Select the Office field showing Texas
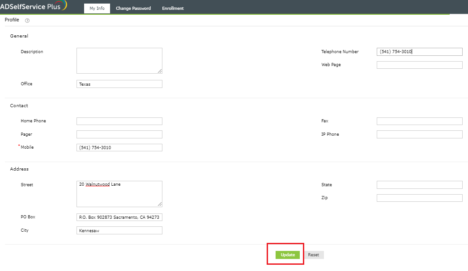The height and width of the screenshot is (271, 468). tap(119, 83)
